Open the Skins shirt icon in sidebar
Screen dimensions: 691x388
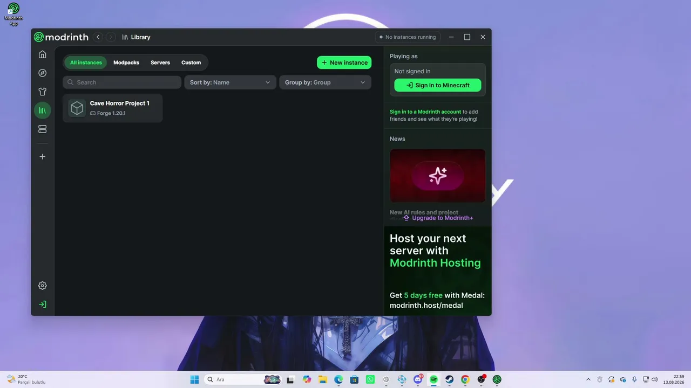[43, 92]
